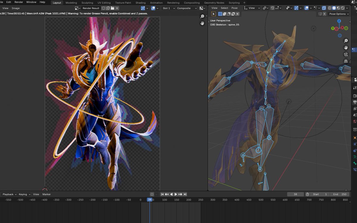Switch to Modeling workspace tab

(x=71, y=3)
